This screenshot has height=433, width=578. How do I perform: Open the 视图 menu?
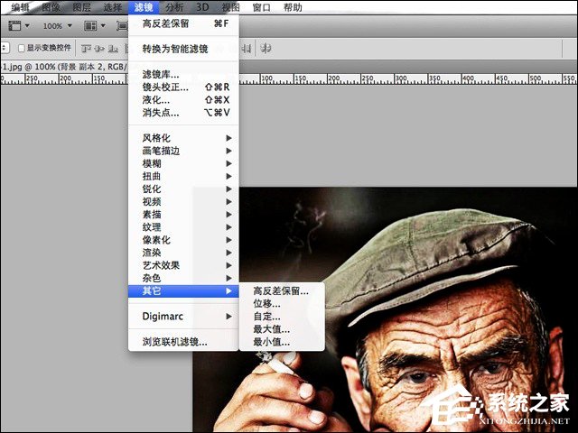pos(231,7)
